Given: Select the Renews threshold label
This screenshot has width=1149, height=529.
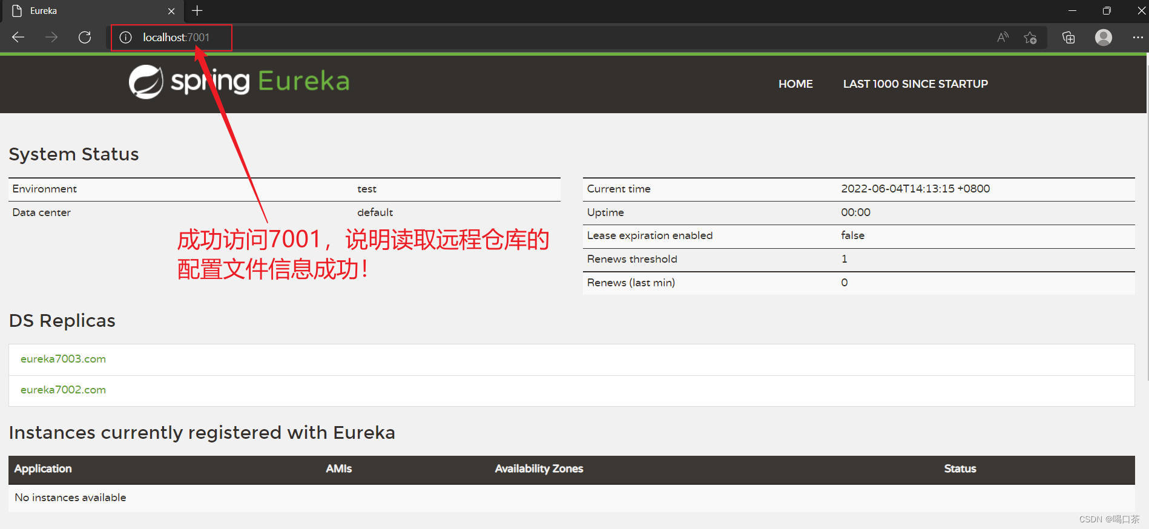Looking at the screenshot, I should (x=632, y=259).
